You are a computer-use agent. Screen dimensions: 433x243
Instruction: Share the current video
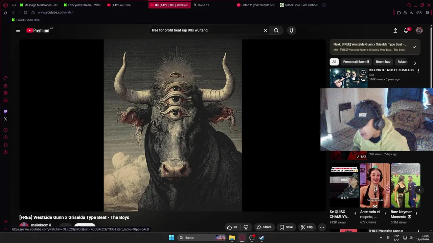(264, 227)
